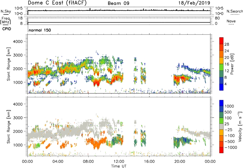Click the '-1000' label on the velocity colorbar

pyautogui.click(x=231, y=147)
